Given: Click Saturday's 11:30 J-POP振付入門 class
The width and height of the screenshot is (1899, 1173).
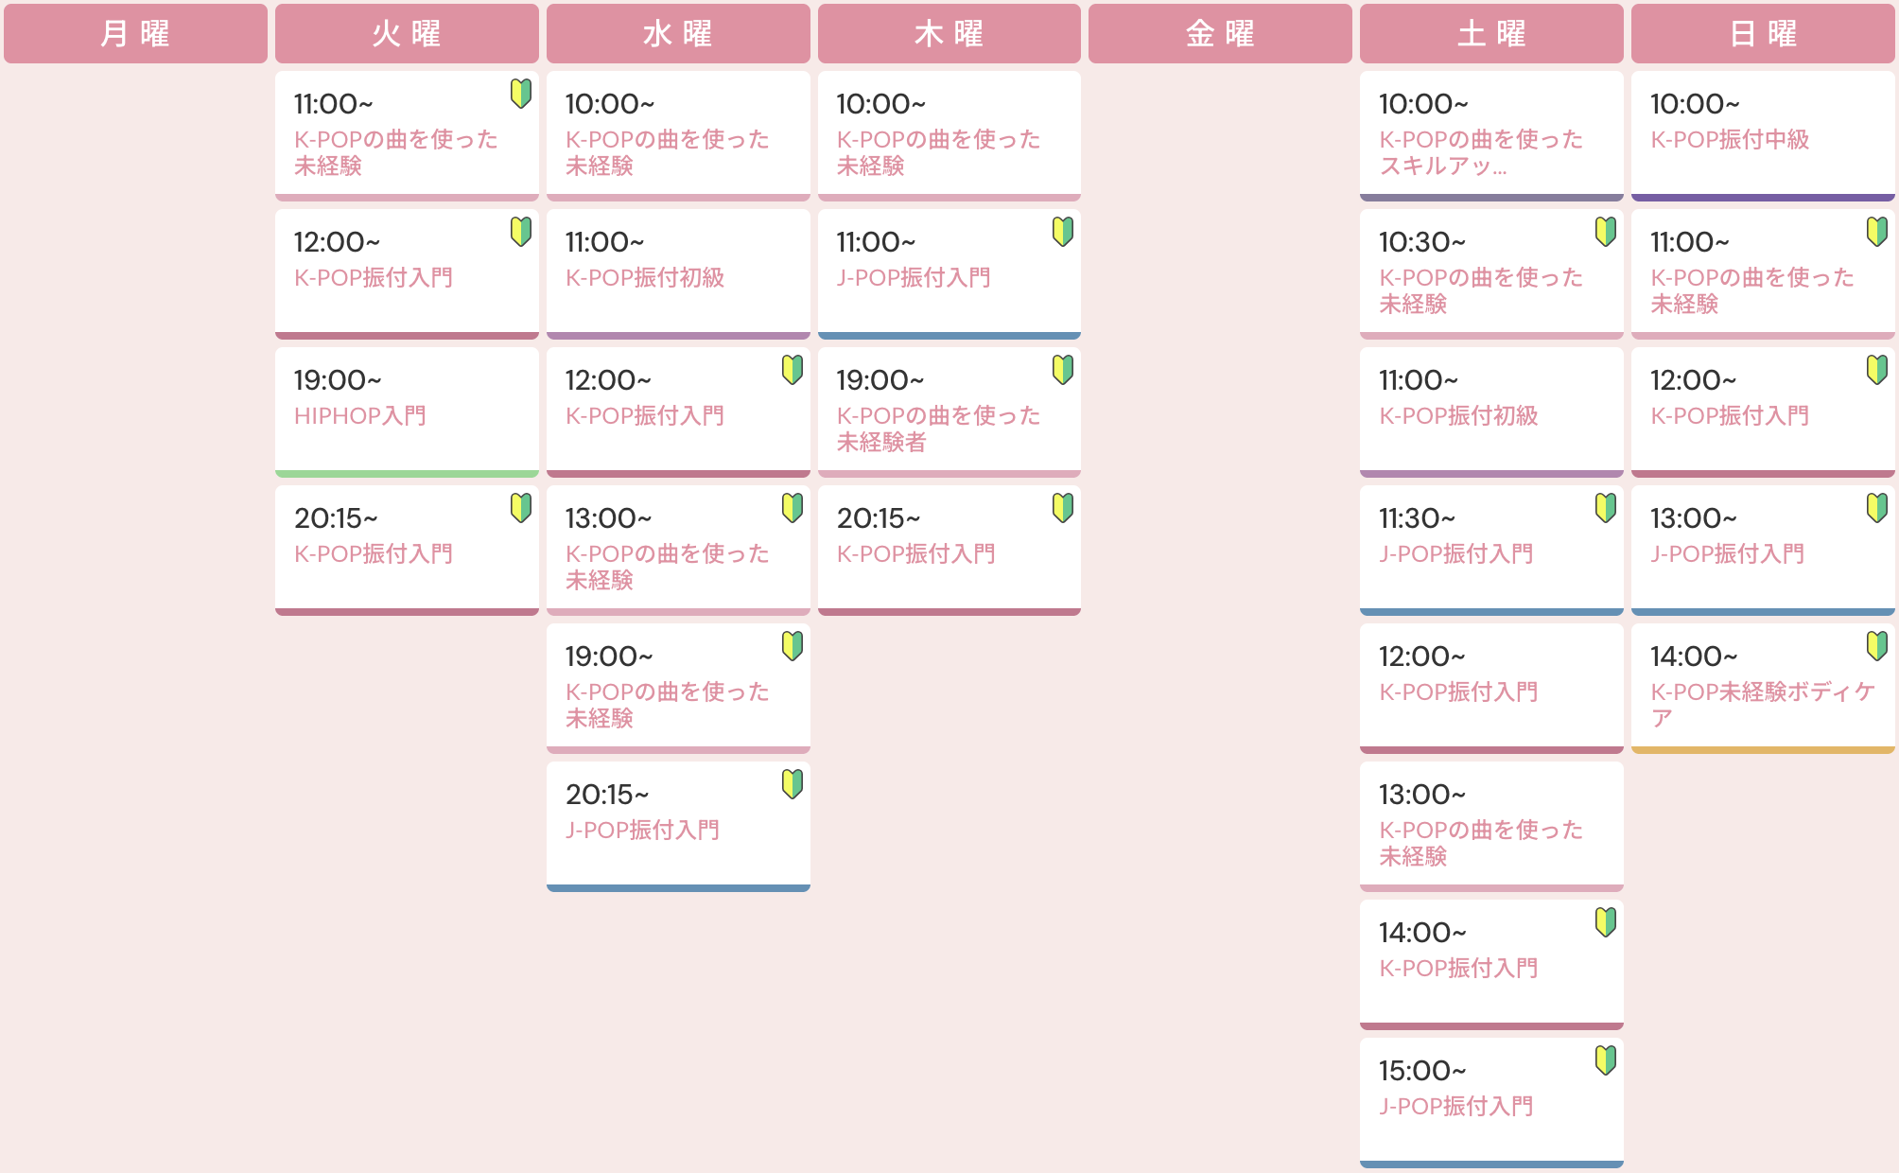Looking at the screenshot, I should (x=1490, y=547).
